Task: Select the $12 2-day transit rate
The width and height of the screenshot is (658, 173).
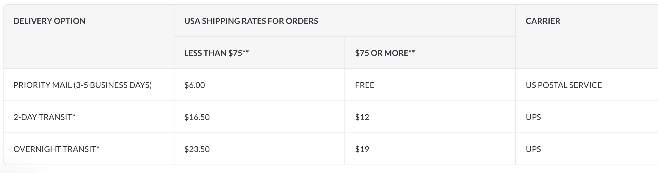Action: click(x=362, y=117)
